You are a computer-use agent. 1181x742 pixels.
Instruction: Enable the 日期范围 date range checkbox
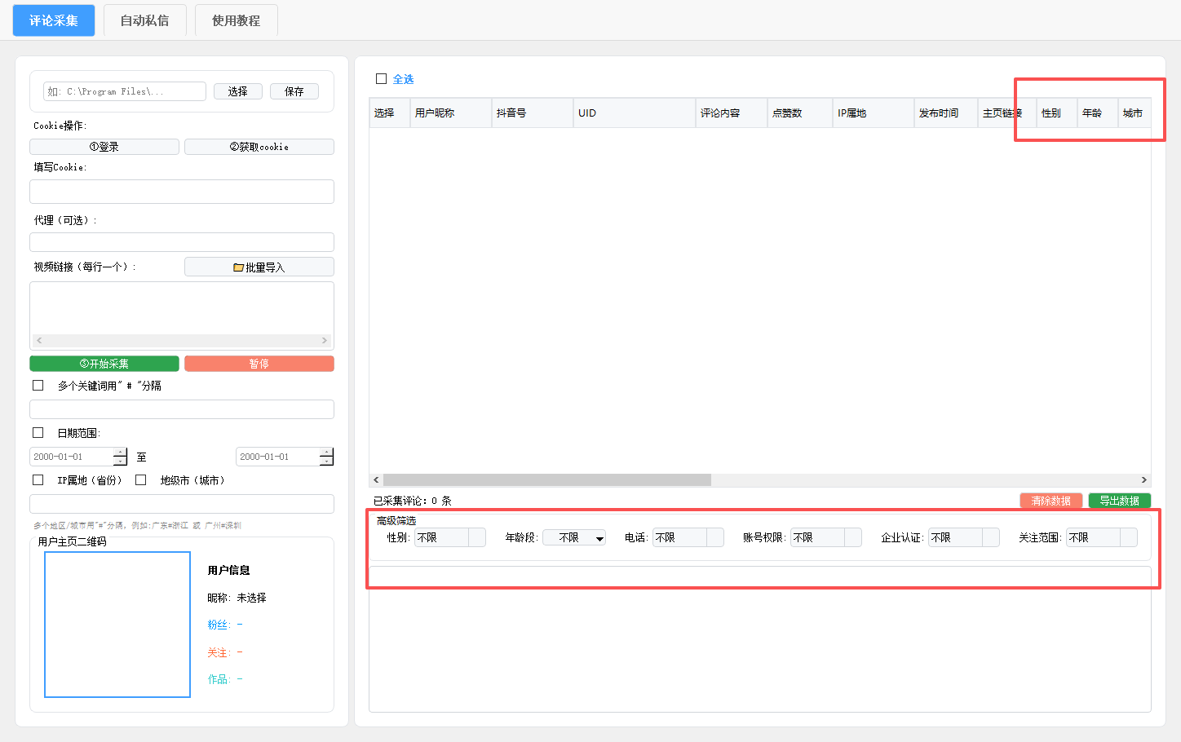click(x=38, y=433)
